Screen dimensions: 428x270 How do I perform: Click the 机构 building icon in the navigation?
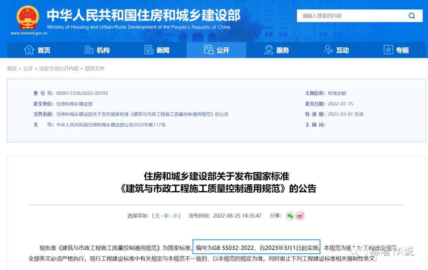tap(89, 50)
